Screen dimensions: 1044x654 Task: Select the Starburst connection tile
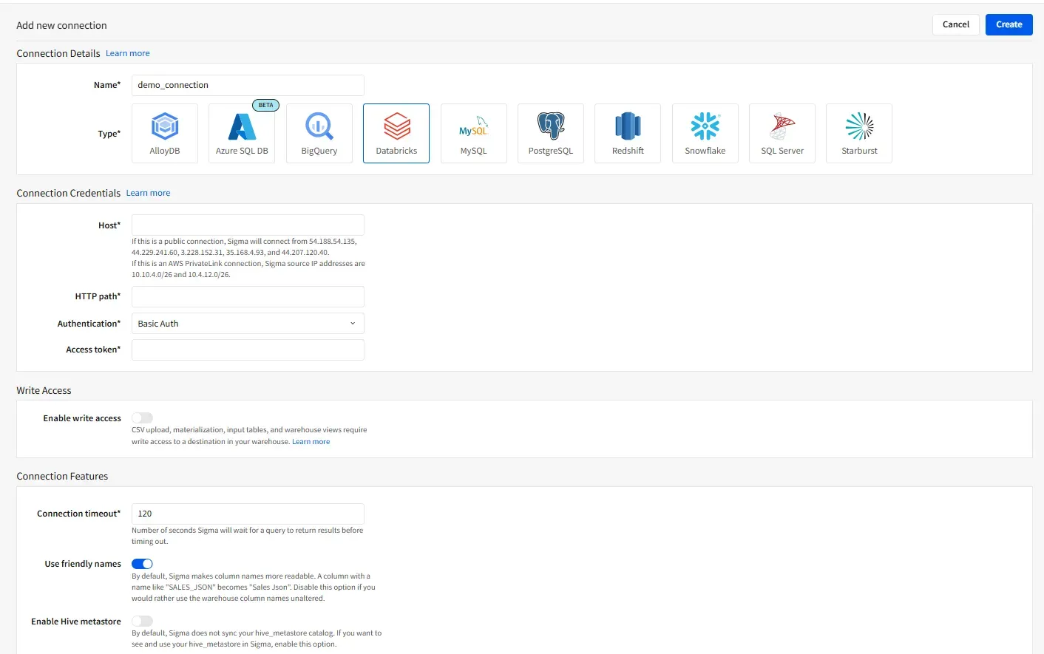point(859,133)
